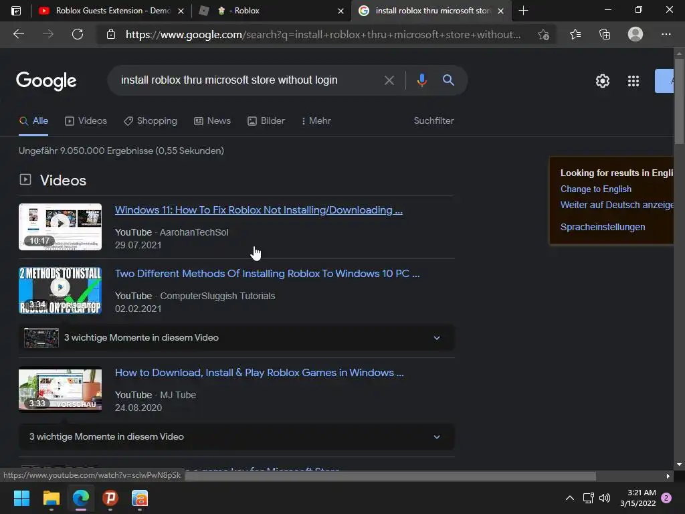Open the tab actions menu icon
Image resolution: width=685 pixels, height=514 pixels.
click(x=16, y=11)
